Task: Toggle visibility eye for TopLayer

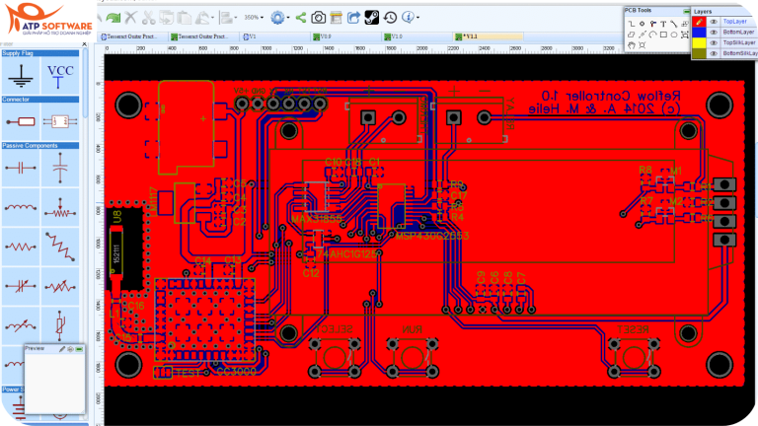Action: click(x=714, y=22)
